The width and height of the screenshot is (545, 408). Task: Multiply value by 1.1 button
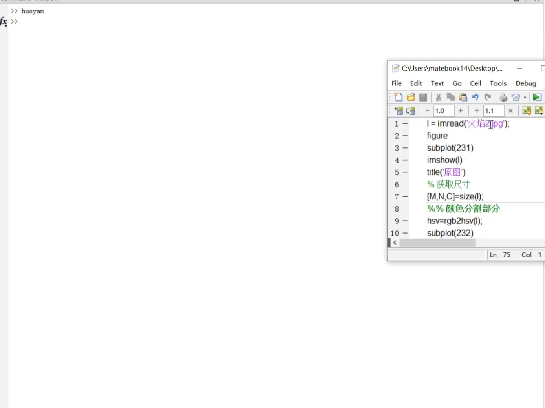coord(510,111)
